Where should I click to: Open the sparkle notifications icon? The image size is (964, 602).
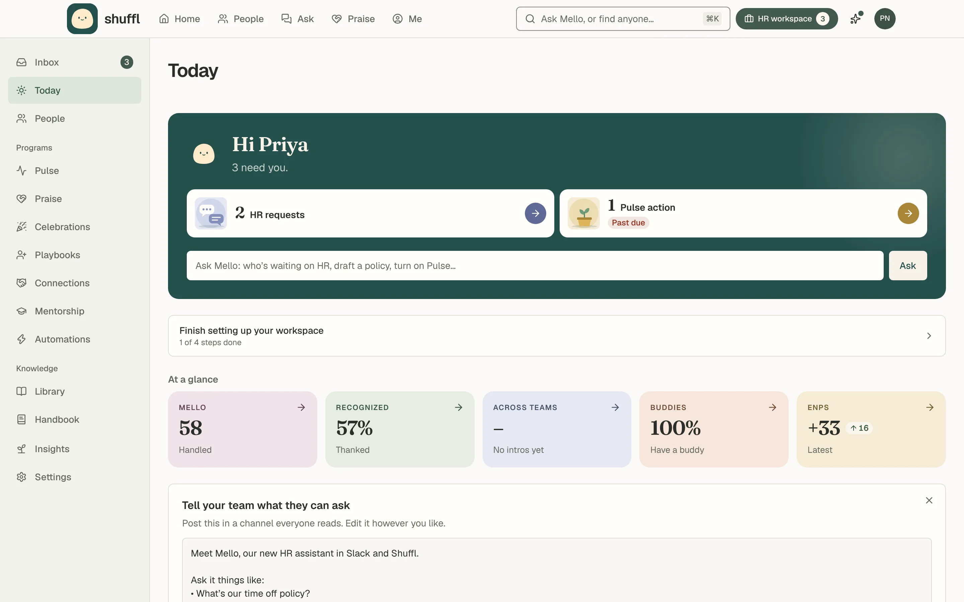[x=856, y=19]
